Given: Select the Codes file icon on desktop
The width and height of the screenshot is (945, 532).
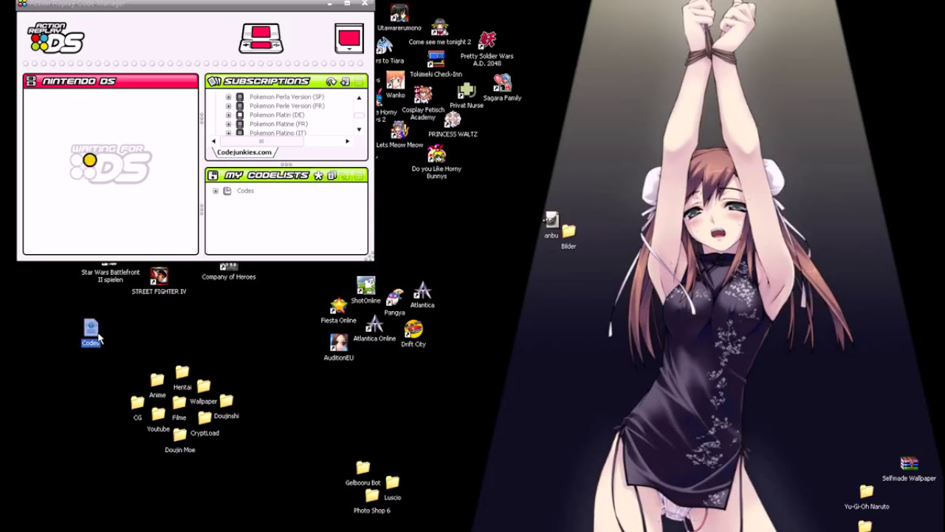Looking at the screenshot, I should tap(91, 328).
